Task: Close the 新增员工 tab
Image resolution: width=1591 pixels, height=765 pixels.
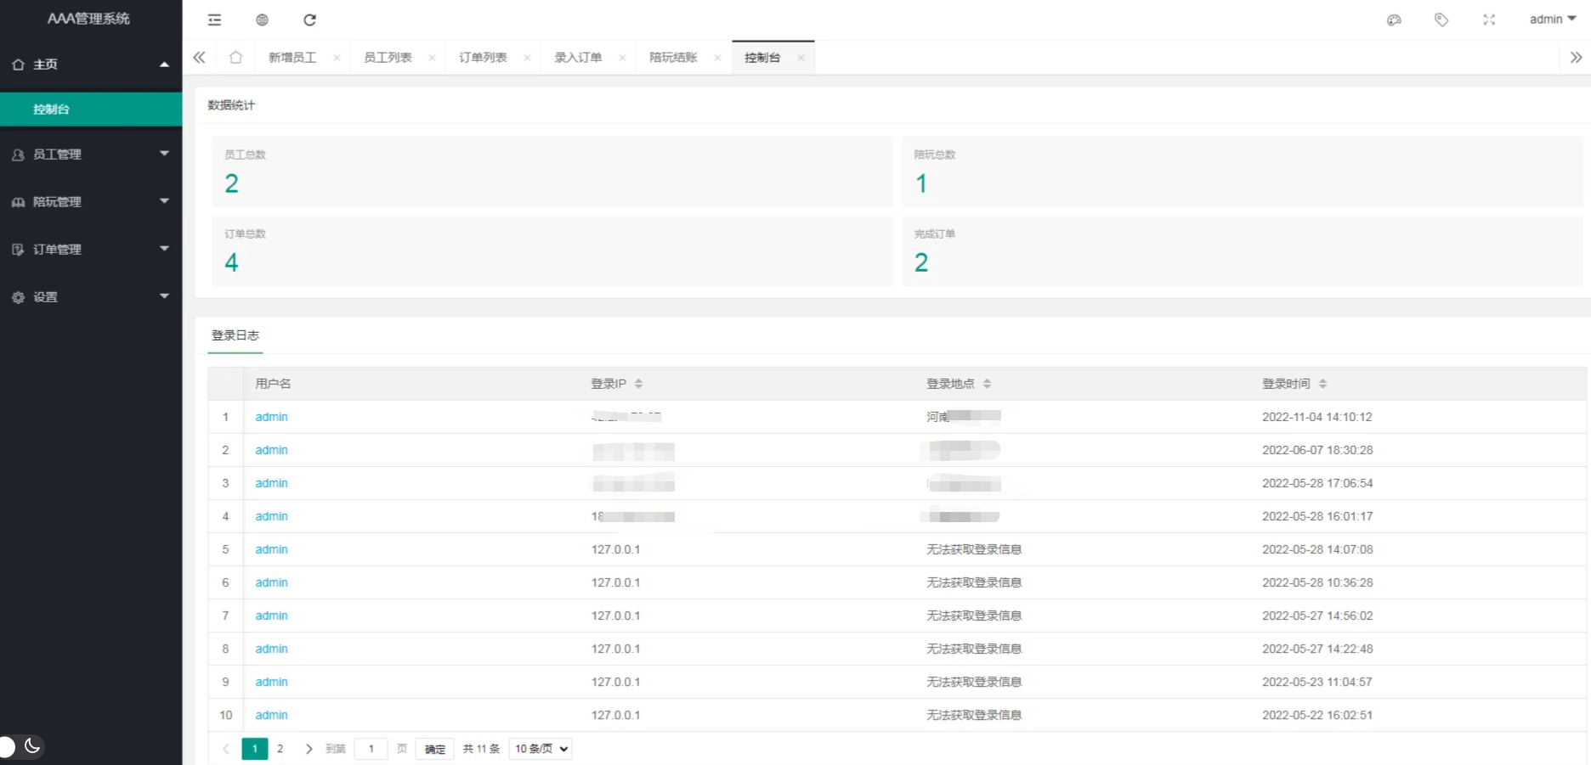Action: click(x=337, y=58)
